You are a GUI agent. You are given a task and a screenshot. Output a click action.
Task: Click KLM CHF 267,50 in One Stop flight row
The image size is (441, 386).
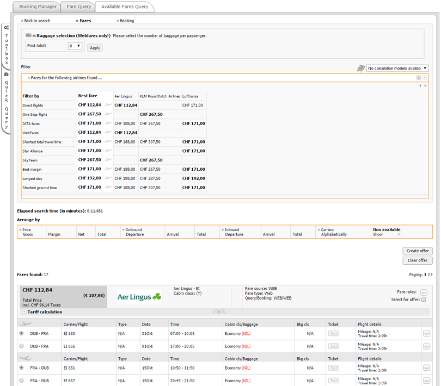coord(151,114)
